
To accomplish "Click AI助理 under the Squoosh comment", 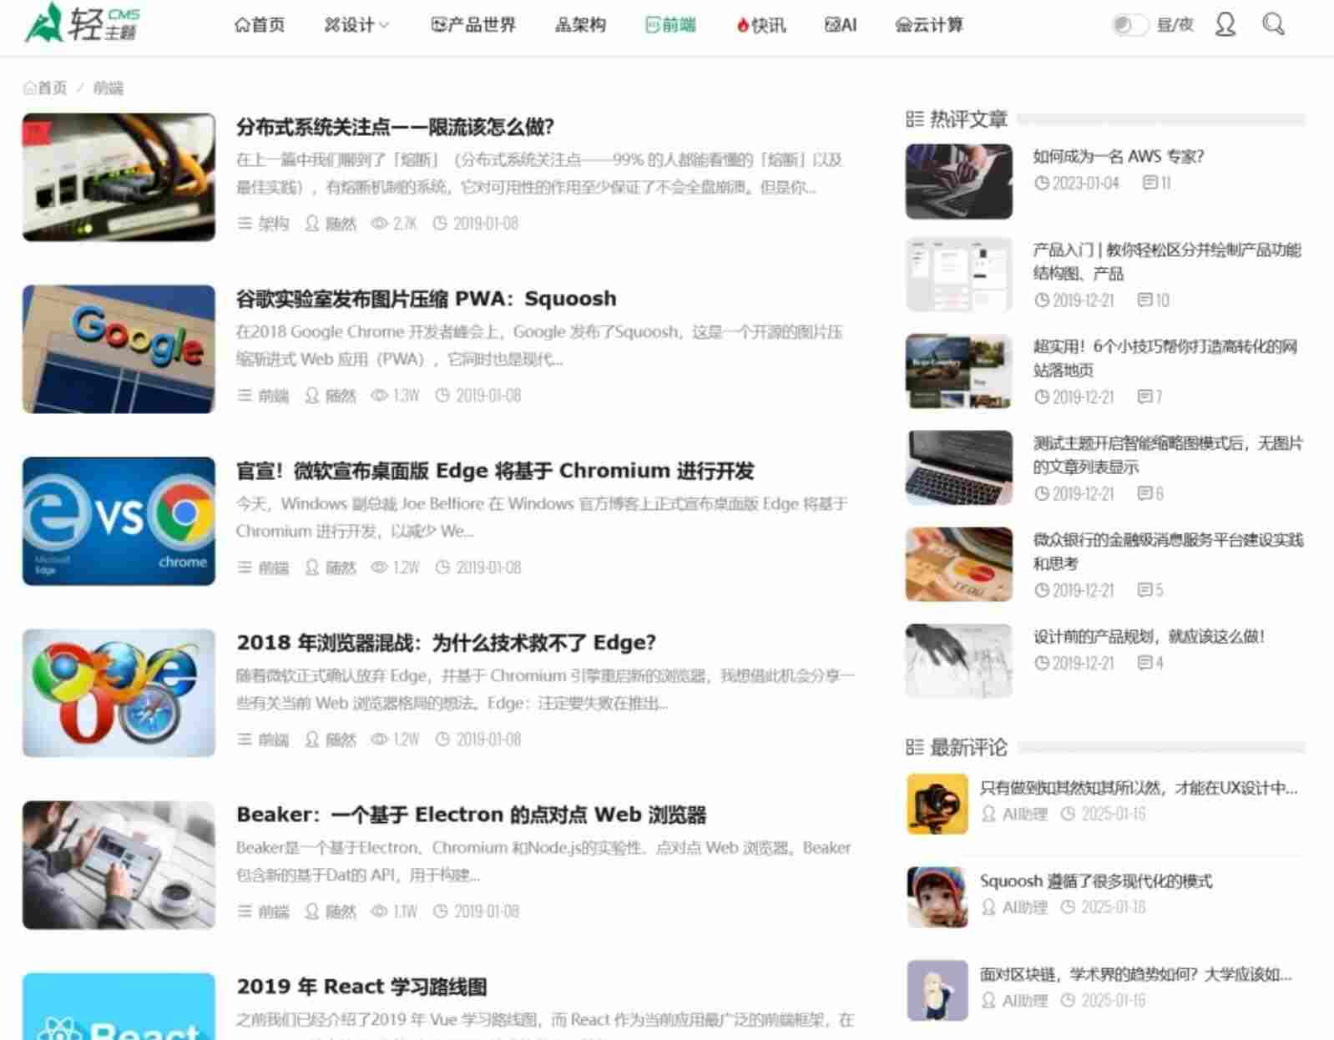I will point(1024,907).
